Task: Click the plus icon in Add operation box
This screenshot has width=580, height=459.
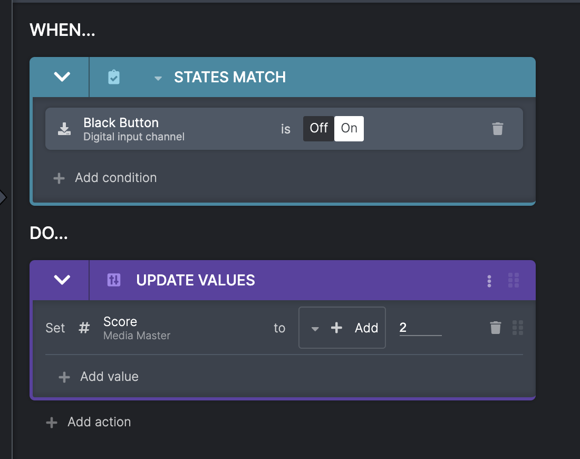Action: 336,328
